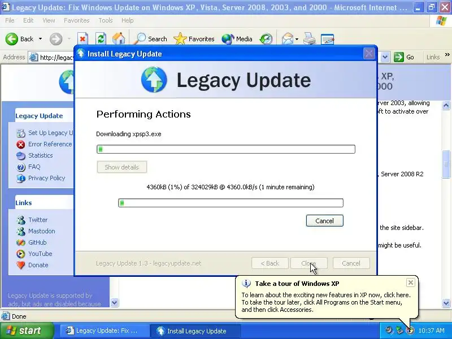Open the FAQ sidebar link
Image resolution: width=452 pixels, height=339 pixels.
point(34,167)
